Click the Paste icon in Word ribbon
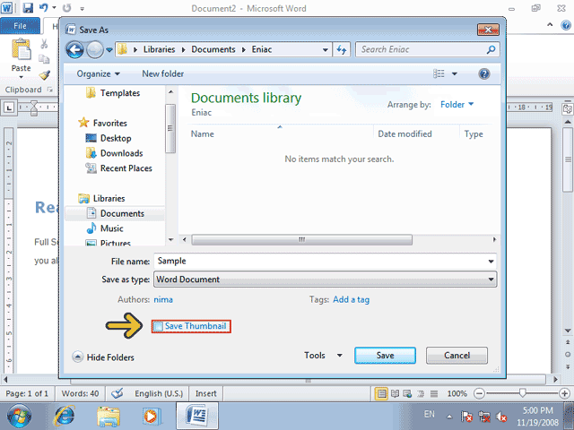Image resolution: width=574 pixels, height=430 pixels. 22,49
